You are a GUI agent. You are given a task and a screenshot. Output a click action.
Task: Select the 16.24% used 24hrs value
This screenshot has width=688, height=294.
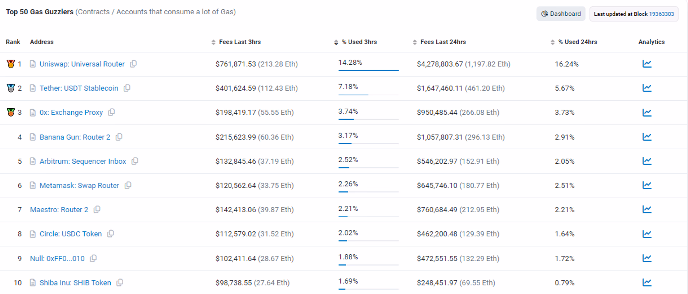coord(567,64)
